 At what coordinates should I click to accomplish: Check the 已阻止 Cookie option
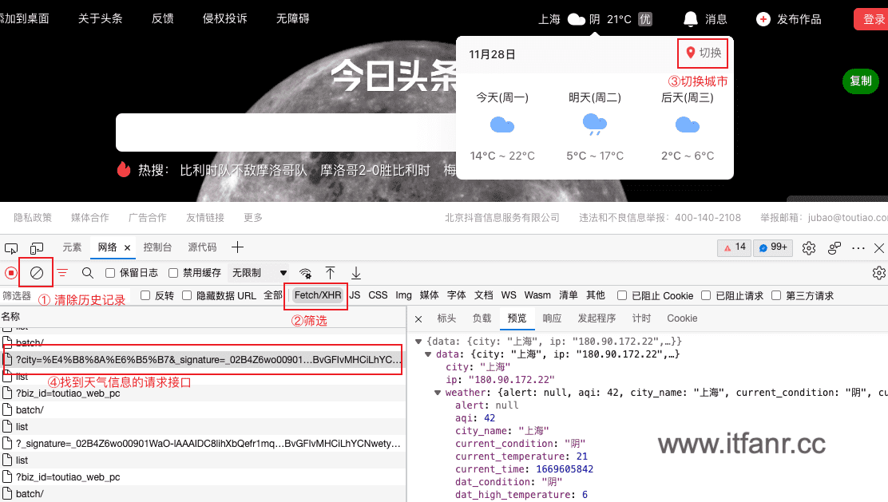pyautogui.click(x=622, y=295)
